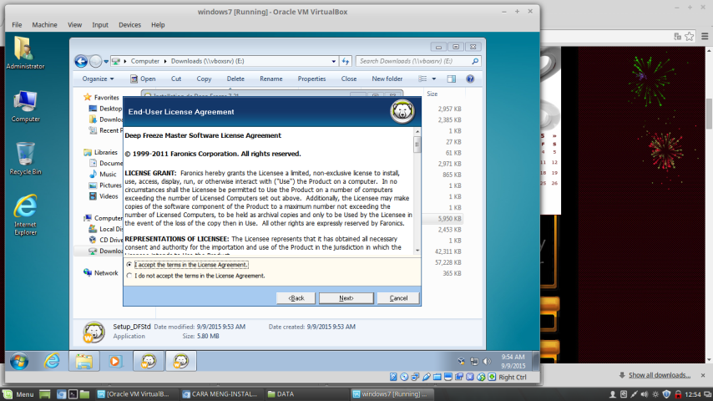Click the refresh button beside address bar
Image resolution: width=713 pixels, height=401 pixels.
coord(346,61)
